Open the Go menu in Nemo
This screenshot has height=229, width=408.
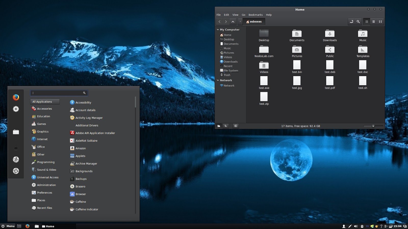(244, 15)
